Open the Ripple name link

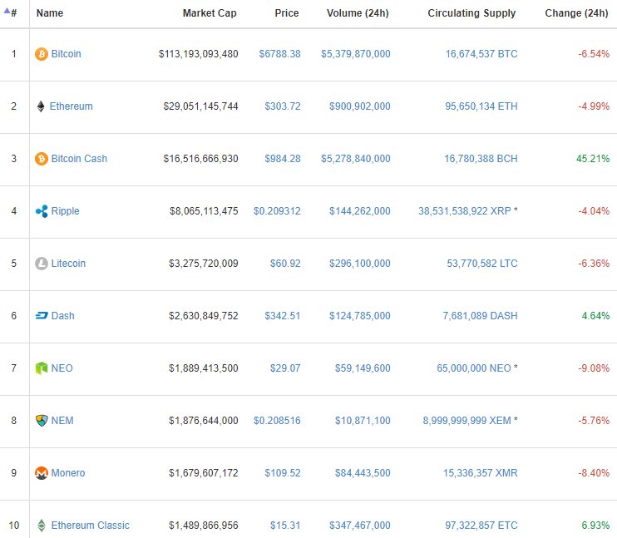[x=66, y=211]
